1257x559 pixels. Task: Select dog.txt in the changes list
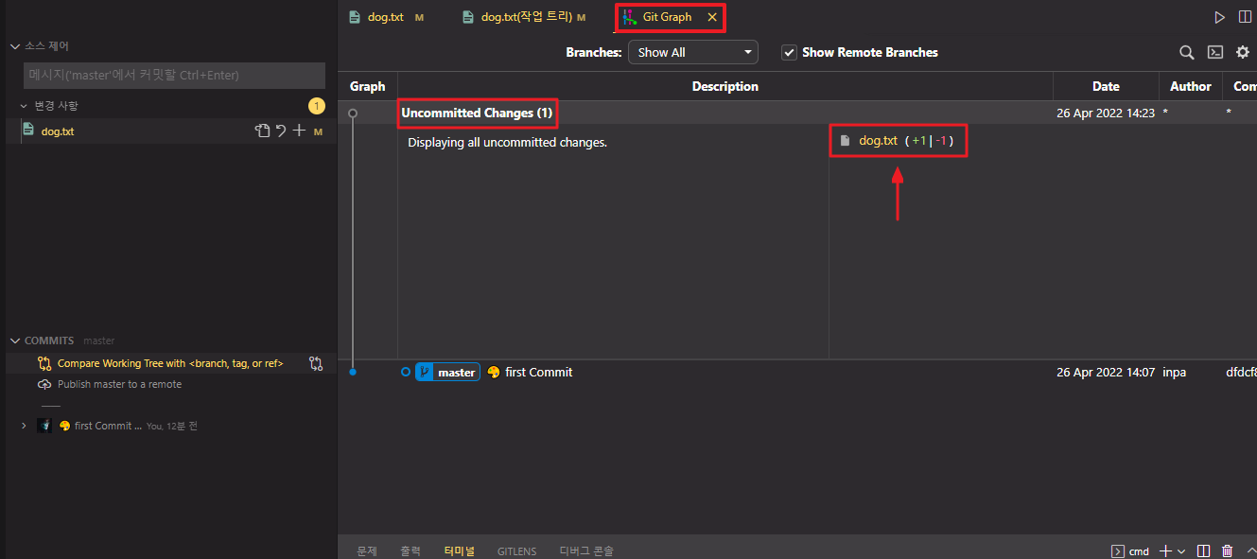pos(58,131)
